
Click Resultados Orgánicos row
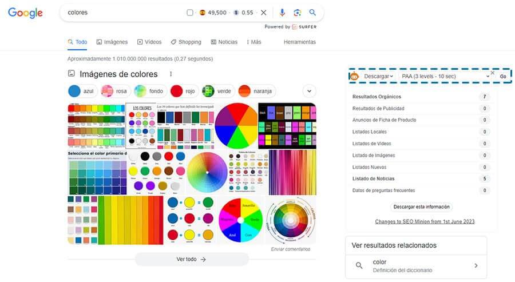[421, 97]
